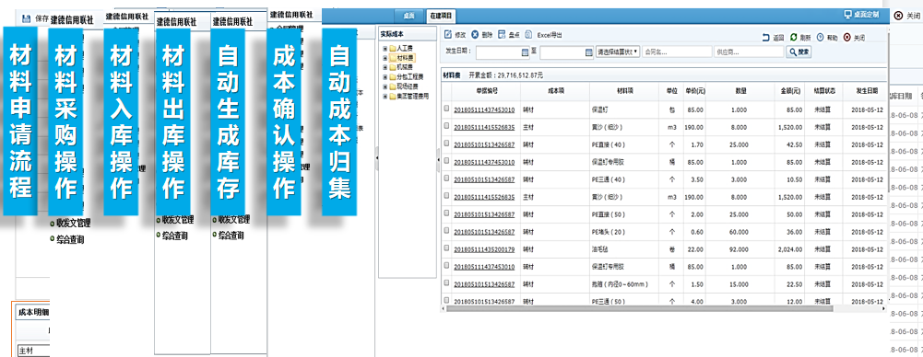The width and height of the screenshot is (923, 357).
Task: Click the 保存 floppy disk icon
Action: (26, 18)
